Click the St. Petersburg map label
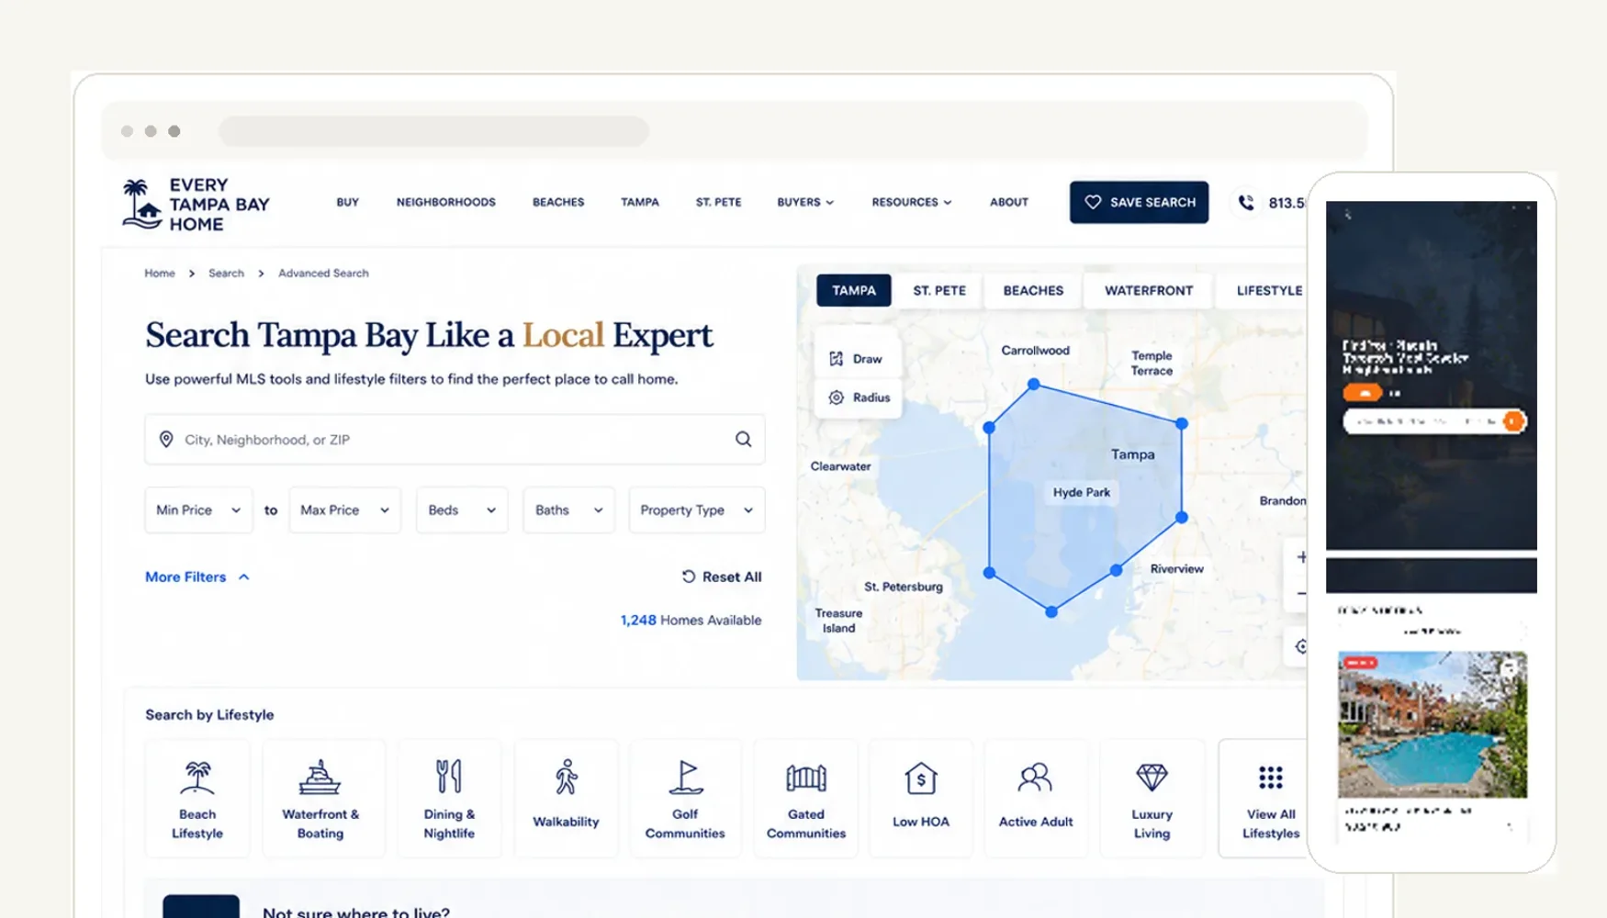 click(904, 587)
